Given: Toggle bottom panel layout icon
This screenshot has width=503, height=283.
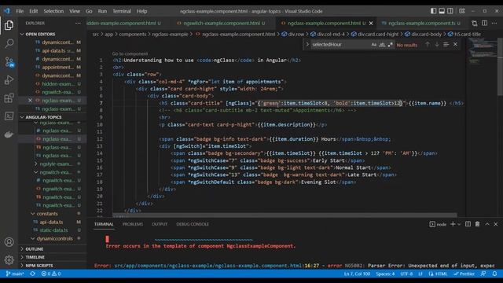Looking at the screenshot, I should 442,11.
